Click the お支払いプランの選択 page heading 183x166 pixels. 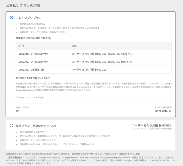pyautogui.click(x=23, y=6)
